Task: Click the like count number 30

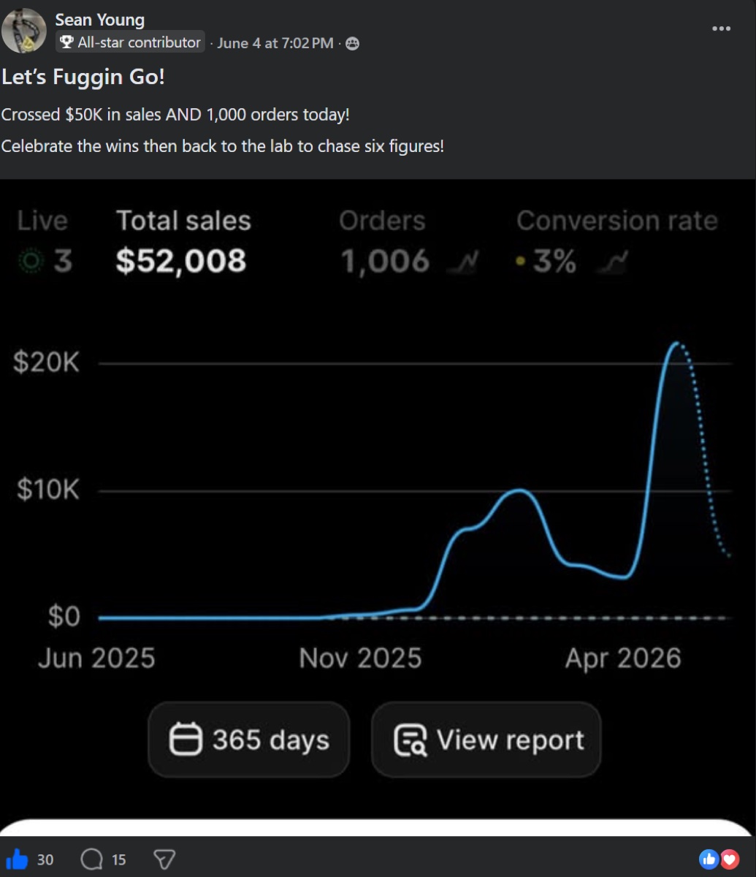Action: click(x=45, y=859)
